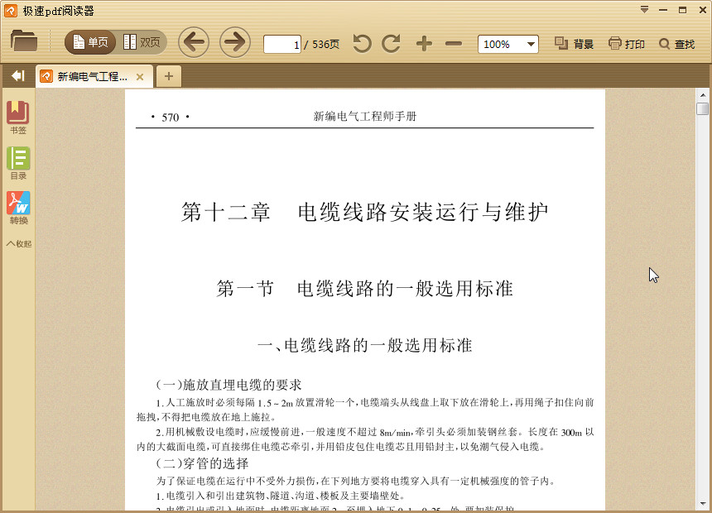Go to next page with right arrow
Image resolution: width=712 pixels, height=513 pixels.
point(235,43)
